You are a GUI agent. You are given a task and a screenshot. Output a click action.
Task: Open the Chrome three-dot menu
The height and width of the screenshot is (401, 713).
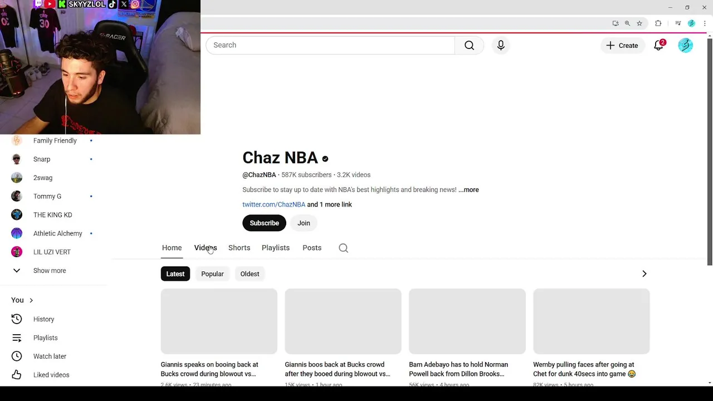[x=705, y=23]
